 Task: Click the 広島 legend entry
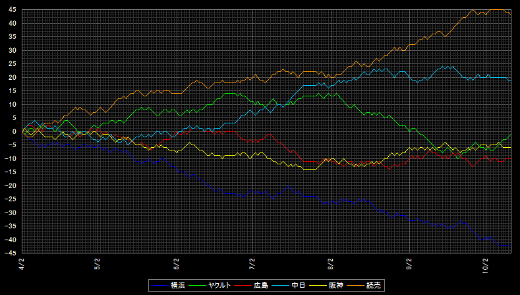point(251,285)
